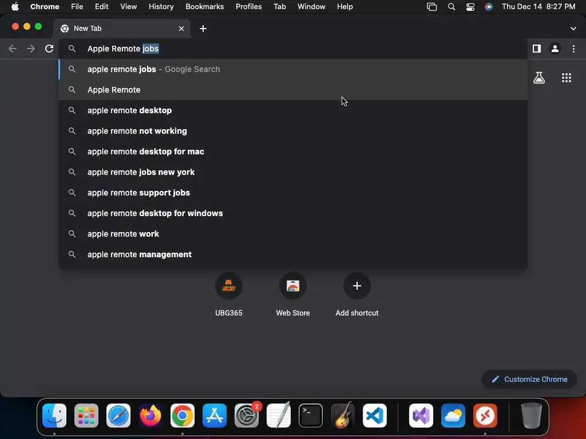Launch GarageBand from the Dock
The width and height of the screenshot is (586, 439).
(343, 416)
